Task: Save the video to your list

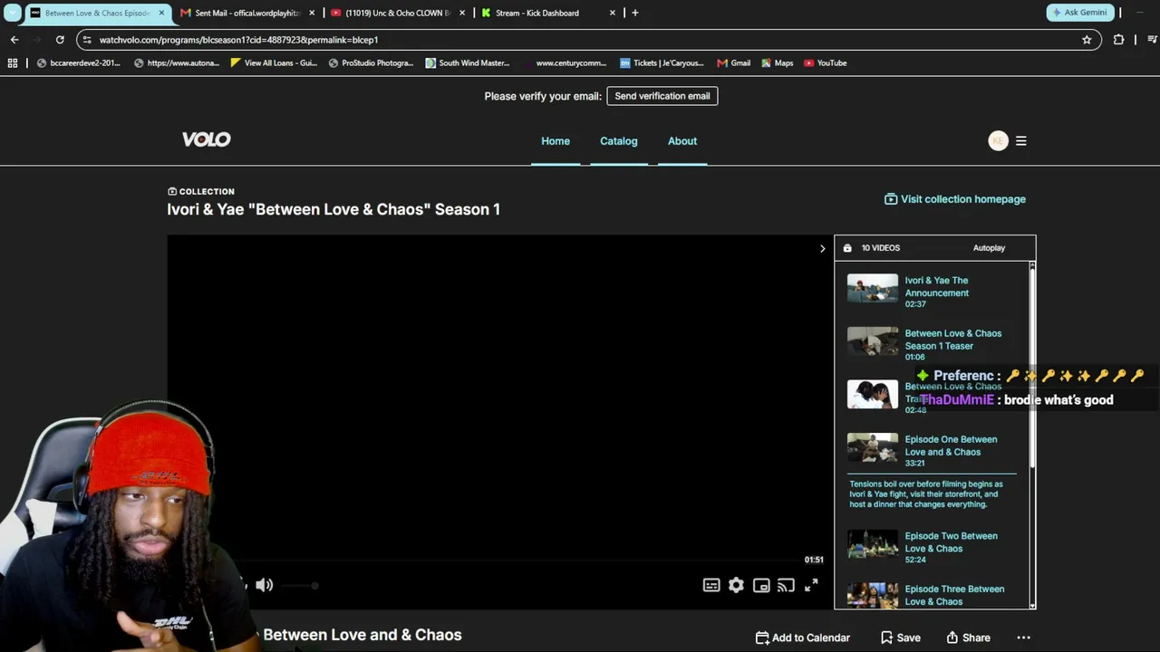Action: point(901,638)
